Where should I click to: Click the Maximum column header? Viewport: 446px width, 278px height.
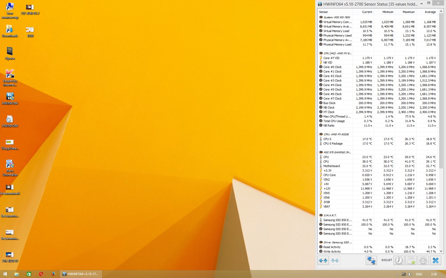pos(406,12)
